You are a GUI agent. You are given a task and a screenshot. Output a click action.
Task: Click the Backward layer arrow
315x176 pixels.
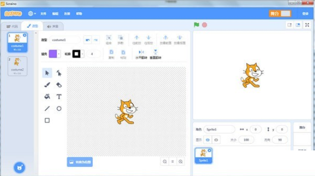coord(148,40)
